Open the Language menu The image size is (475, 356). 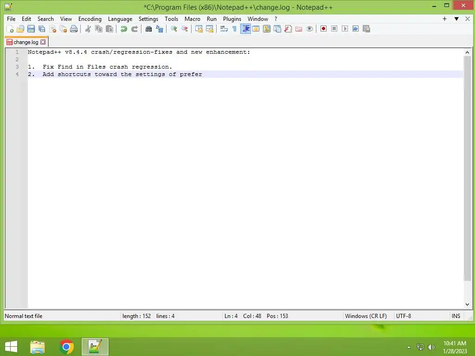point(120,19)
